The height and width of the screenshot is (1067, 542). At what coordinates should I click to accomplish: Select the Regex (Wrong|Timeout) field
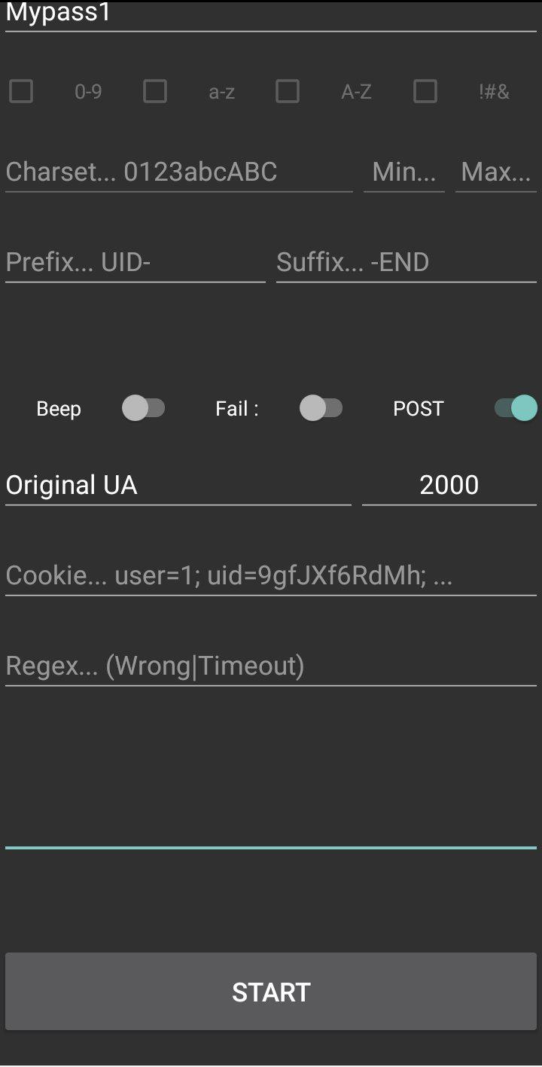coord(271,666)
